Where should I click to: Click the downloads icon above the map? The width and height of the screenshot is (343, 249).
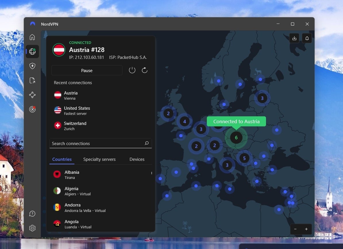coord(294,38)
